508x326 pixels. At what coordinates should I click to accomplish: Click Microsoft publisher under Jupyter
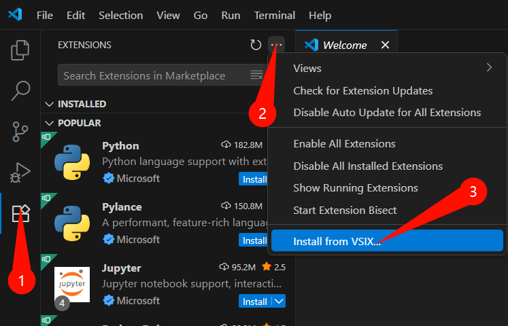click(x=138, y=300)
